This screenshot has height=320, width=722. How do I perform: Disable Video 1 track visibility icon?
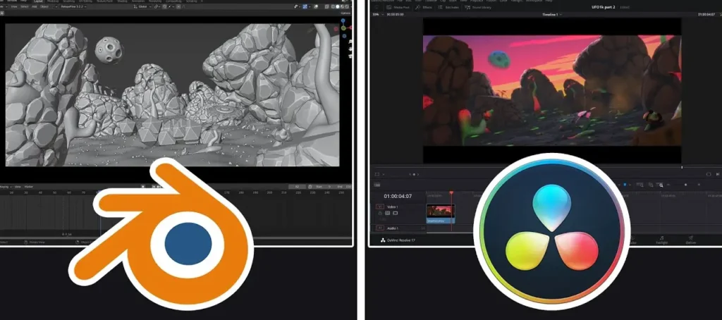(x=396, y=213)
